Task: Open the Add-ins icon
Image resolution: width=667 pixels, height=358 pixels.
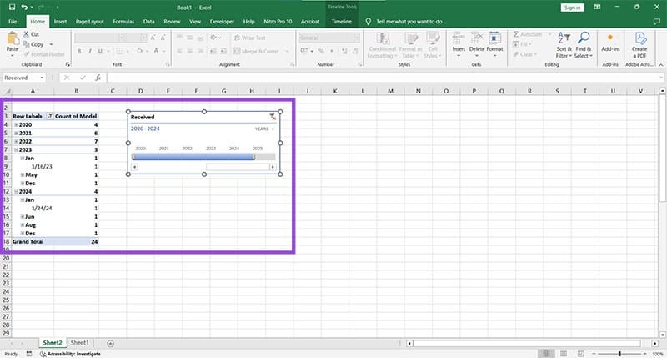Action: 611,43
